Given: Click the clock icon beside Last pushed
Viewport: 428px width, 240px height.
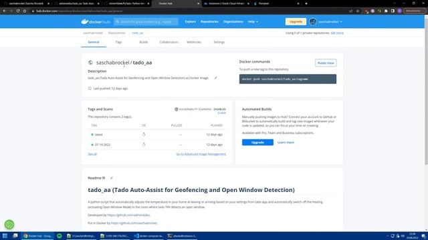Looking at the screenshot, I should (x=90, y=89).
